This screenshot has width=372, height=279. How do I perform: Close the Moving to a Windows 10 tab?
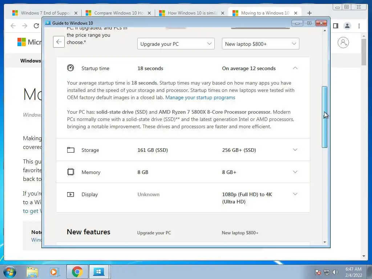click(x=296, y=13)
